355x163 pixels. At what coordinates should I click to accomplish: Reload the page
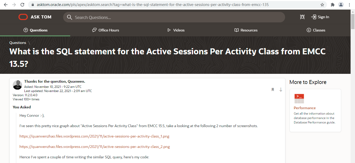tap(22, 5)
